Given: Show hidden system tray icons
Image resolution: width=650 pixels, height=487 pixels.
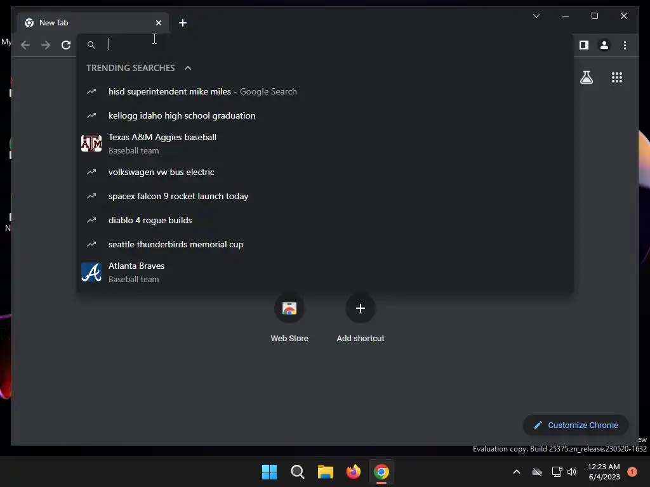Looking at the screenshot, I should pyautogui.click(x=517, y=472).
